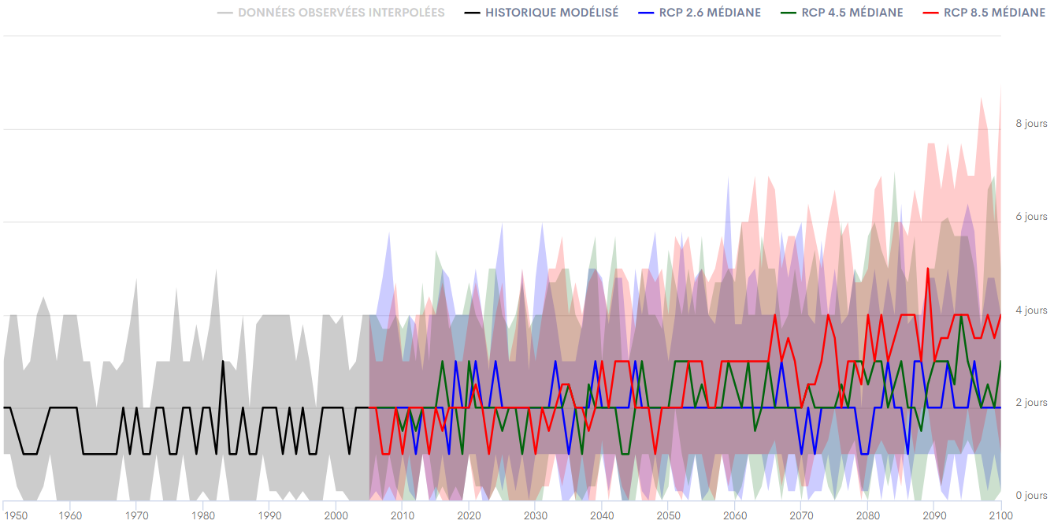Click the 1960 year label
1054x528 pixels.
(70, 515)
